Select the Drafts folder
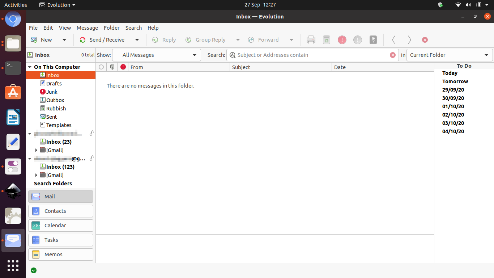The image size is (494, 278). 54,84
